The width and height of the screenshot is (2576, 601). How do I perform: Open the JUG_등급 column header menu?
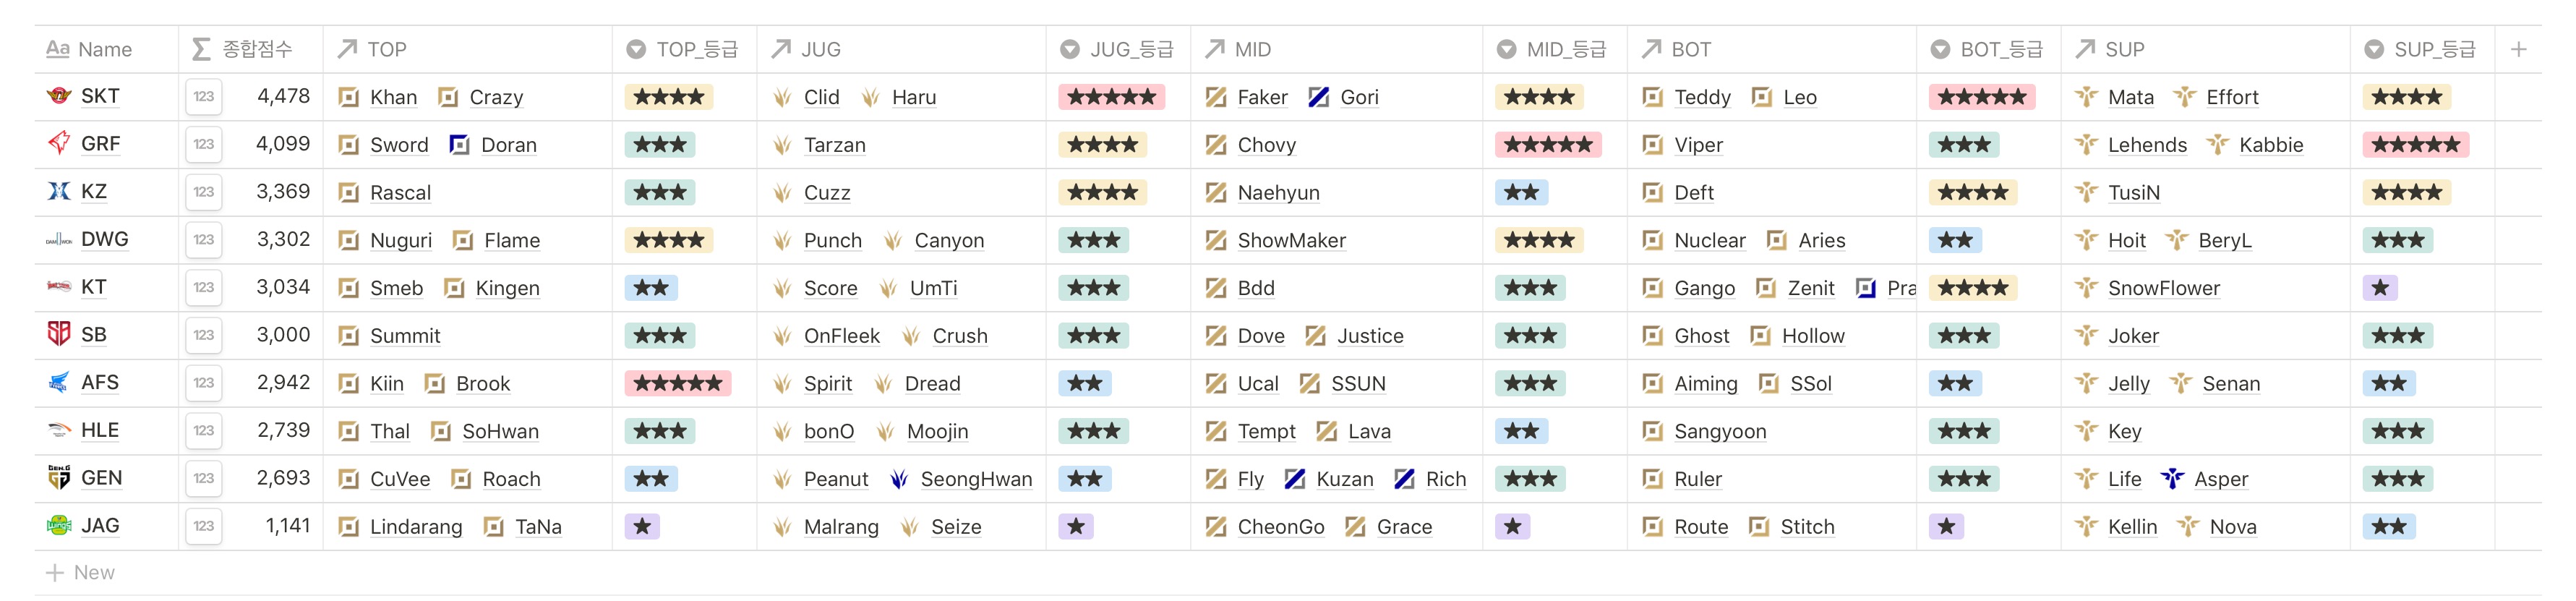[x=1117, y=49]
